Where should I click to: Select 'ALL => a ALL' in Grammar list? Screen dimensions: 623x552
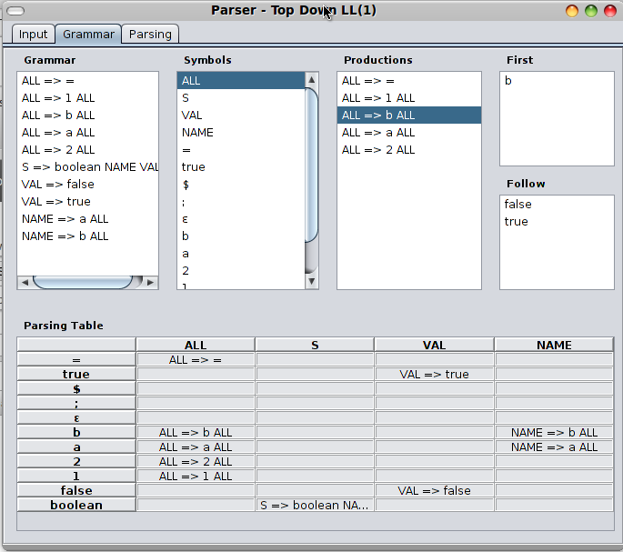87,133
